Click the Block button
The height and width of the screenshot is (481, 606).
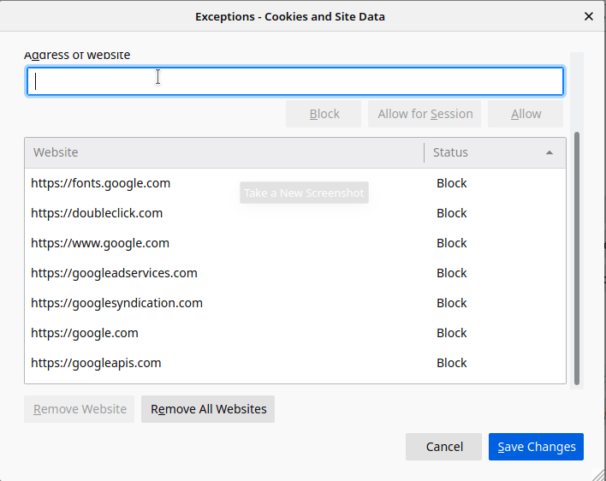pos(324,114)
